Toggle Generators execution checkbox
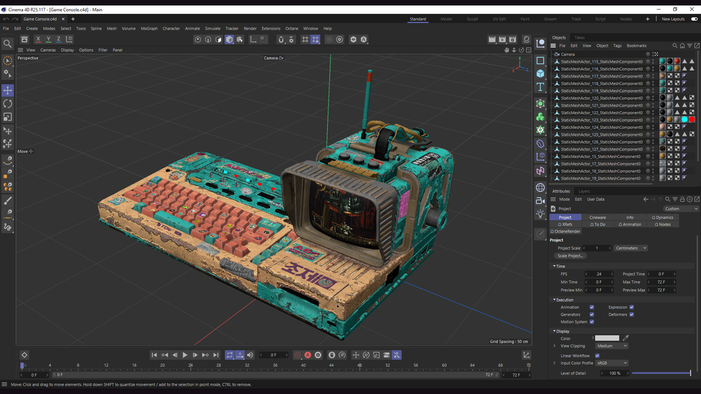The height and width of the screenshot is (394, 701). click(591, 315)
